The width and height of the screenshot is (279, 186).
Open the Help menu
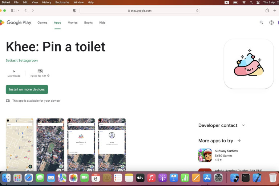tap(90, 2)
